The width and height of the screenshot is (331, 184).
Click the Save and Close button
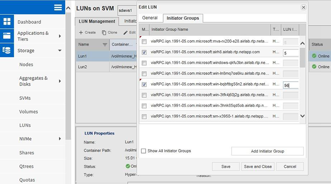258,166
